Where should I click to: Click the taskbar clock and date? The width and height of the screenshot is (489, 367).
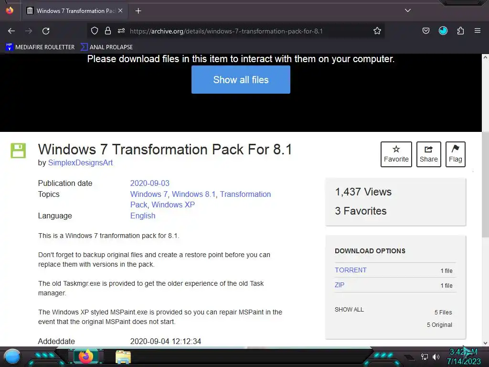pos(464,356)
